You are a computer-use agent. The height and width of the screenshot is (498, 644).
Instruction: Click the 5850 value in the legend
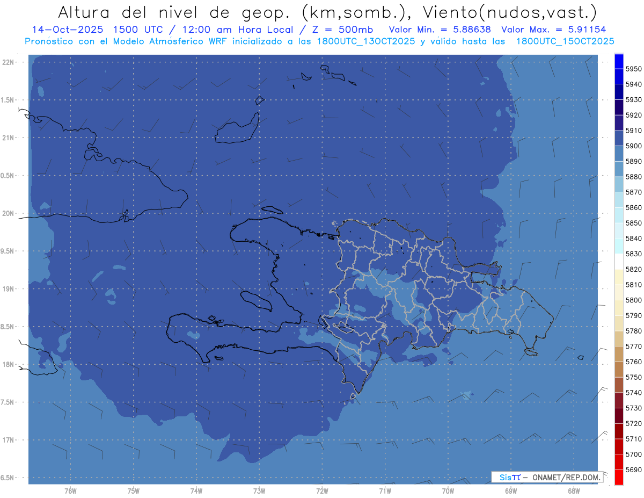633,223
